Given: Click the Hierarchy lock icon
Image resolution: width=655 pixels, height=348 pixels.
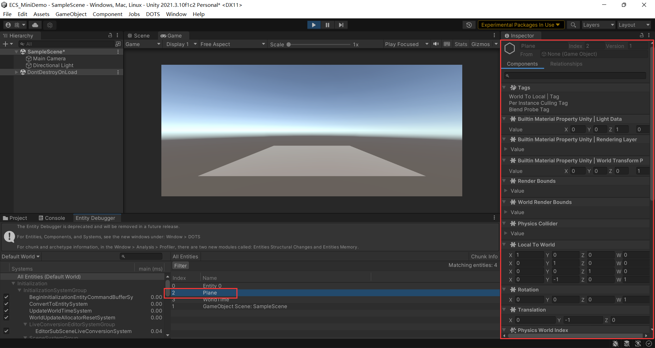Looking at the screenshot, I should point(110,35).
